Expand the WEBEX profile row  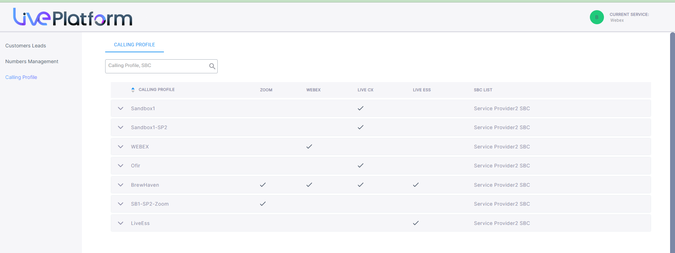click(x=121, y=147)
